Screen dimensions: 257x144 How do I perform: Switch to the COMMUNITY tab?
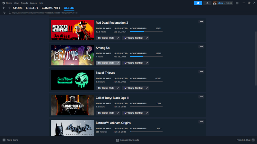(51, 8)
